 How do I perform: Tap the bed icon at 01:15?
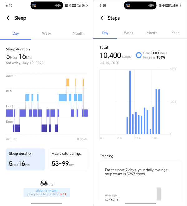(7, 139)
